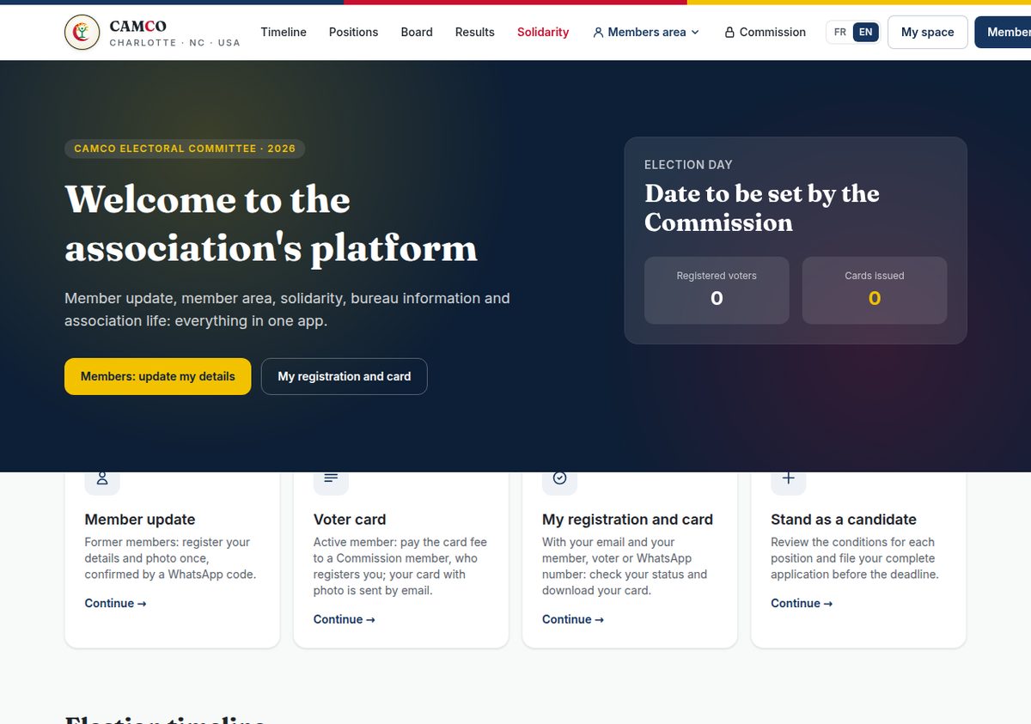
Task: Click the person icon beside Members area
Action: 598,33
